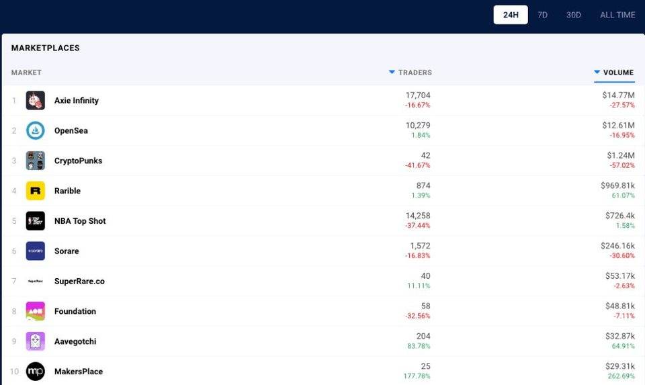
Task: Select Sorare volume $246.16k
Action: [617, 245]
